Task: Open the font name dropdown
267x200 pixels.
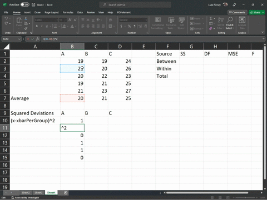Action: coord(57,20)
